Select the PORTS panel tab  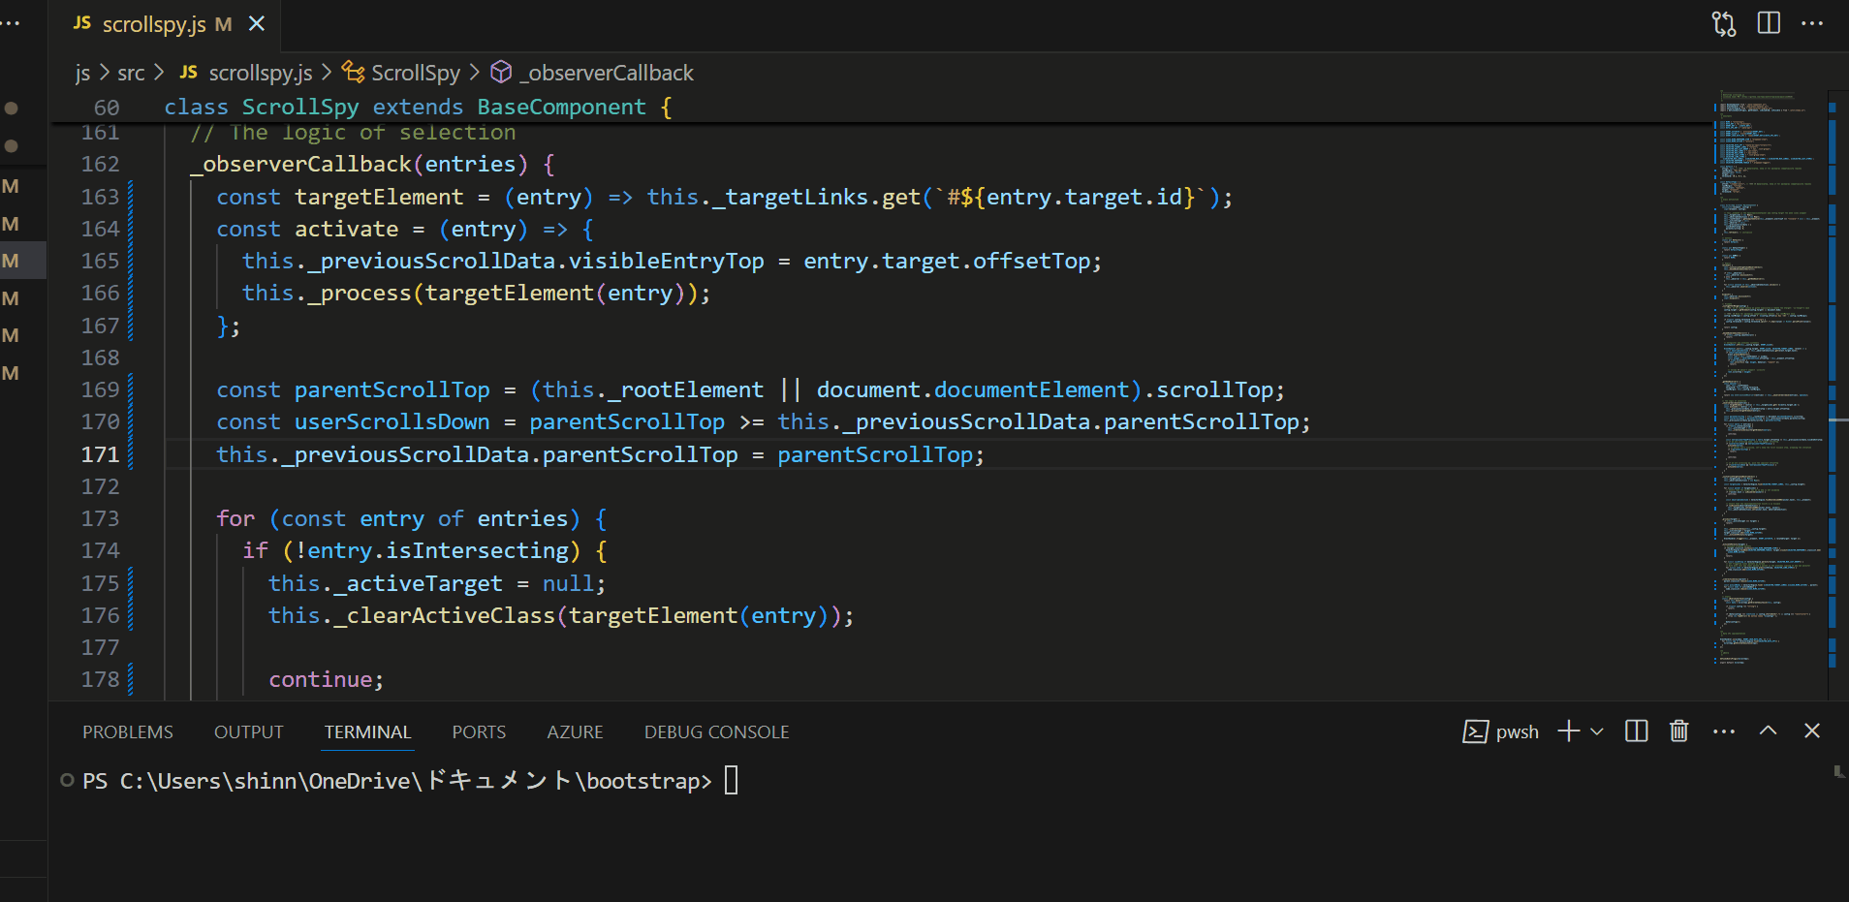coord(479,732)
